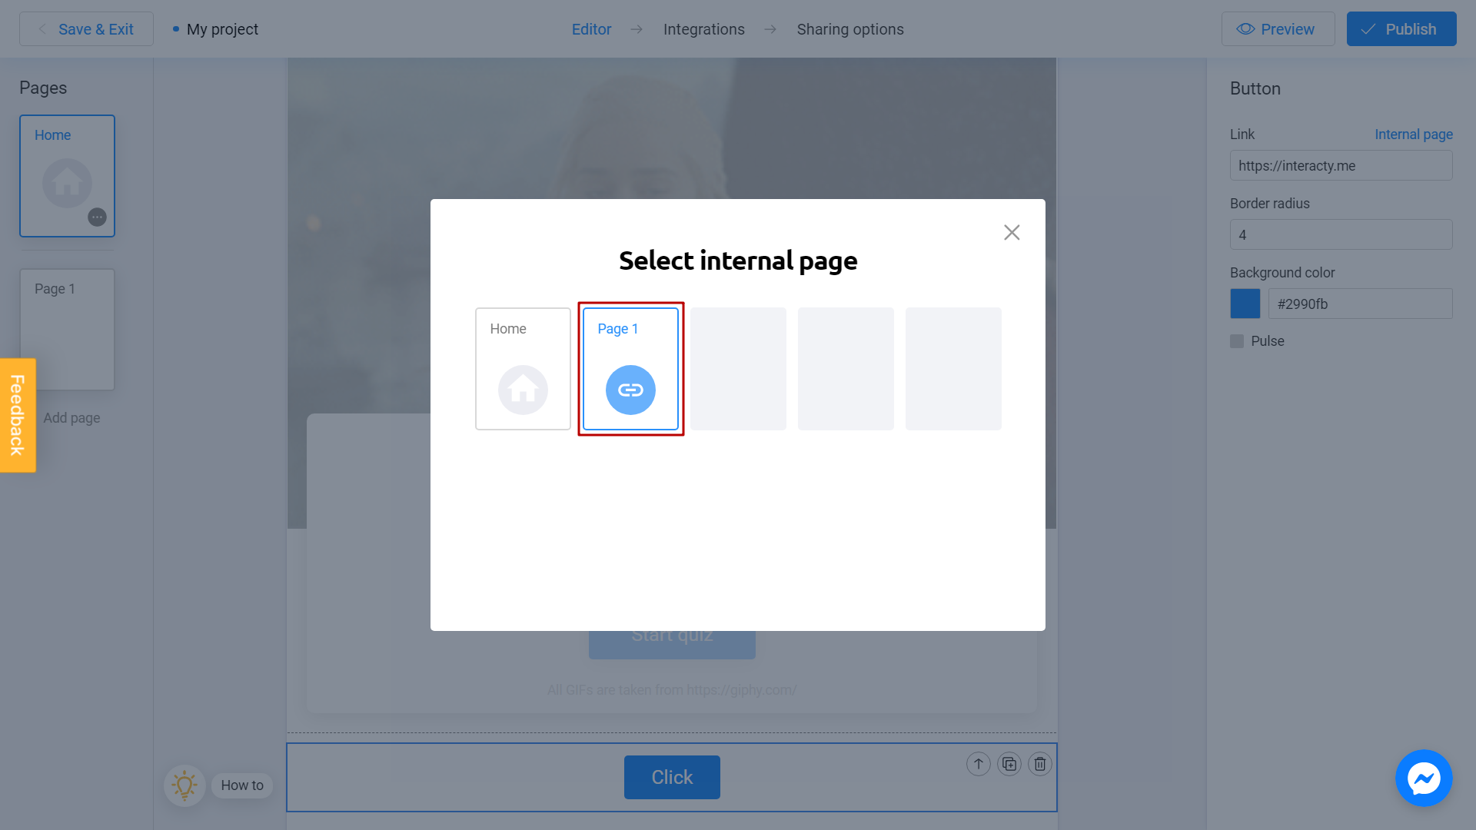The height and width of the screenshot is (830, 1476).
Task: Click the Add page button
Action: (71, 417)
